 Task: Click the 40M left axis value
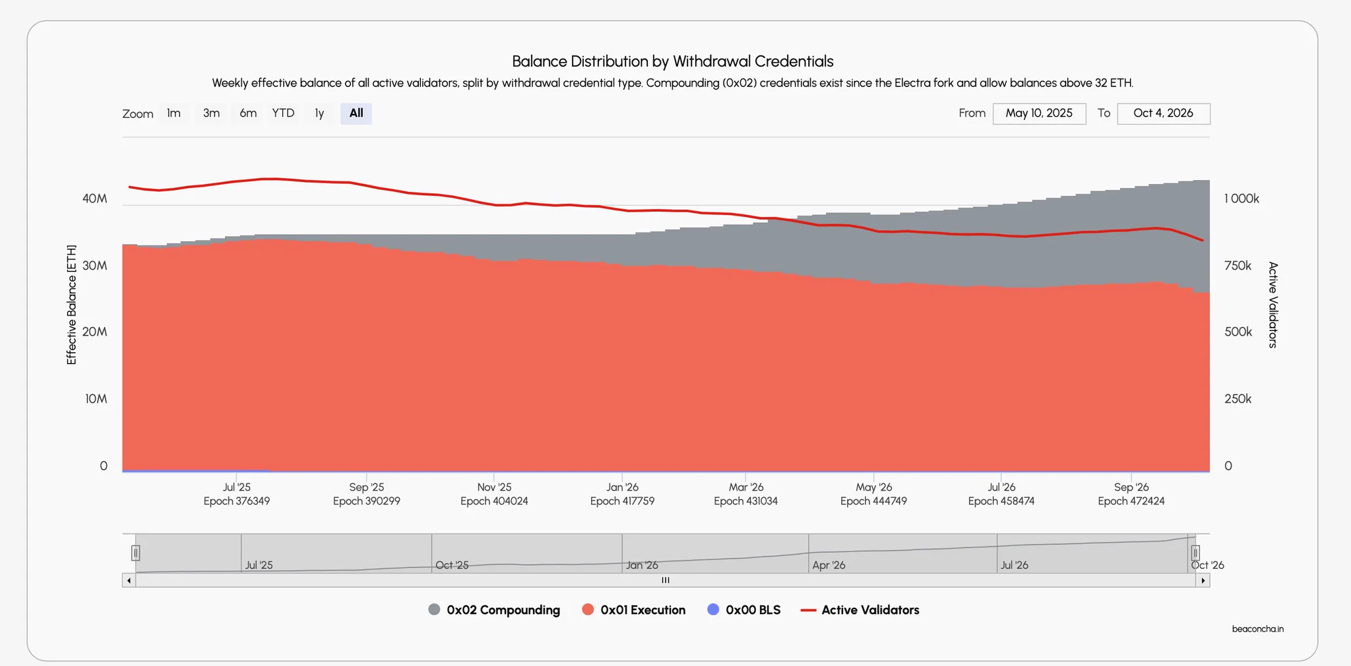coord(94,198)
